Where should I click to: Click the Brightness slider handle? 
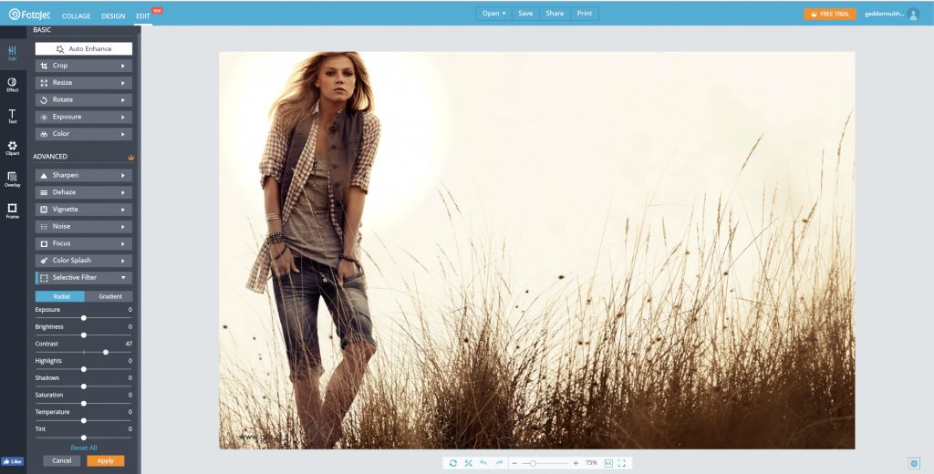(x=83, y=335)
